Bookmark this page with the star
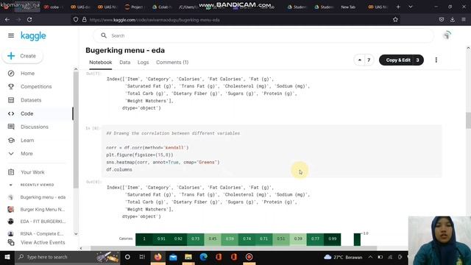This screenshot has height=265, width=471. (x=395, y=20)
